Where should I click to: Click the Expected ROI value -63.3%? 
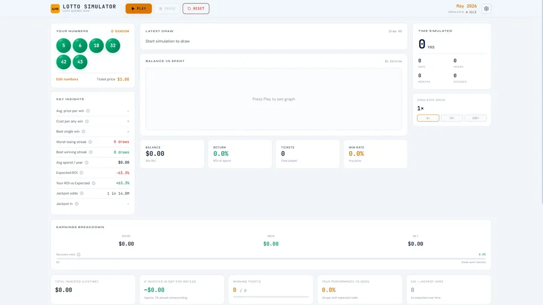[x=123, y=173]
